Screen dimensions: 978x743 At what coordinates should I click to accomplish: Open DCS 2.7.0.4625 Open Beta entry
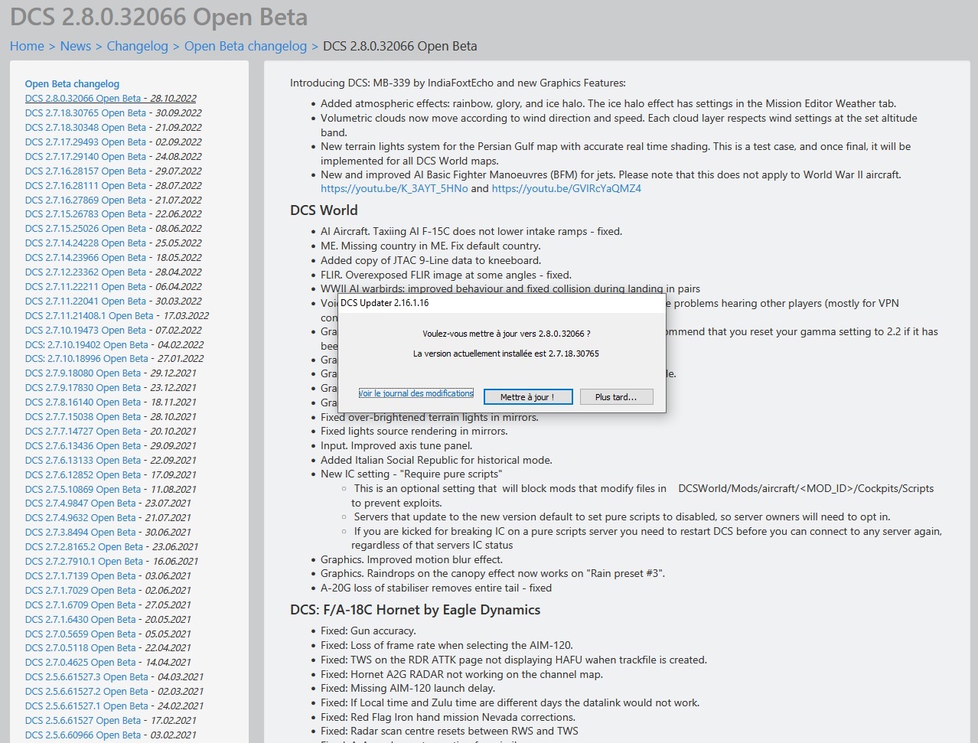(x=80, y=662)
